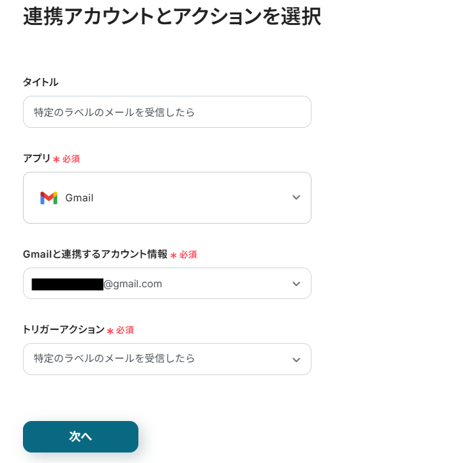The image size is (463, 463).
Task: Click the 必須 marker beside トリガーアクション
Action: coord(125,331)
